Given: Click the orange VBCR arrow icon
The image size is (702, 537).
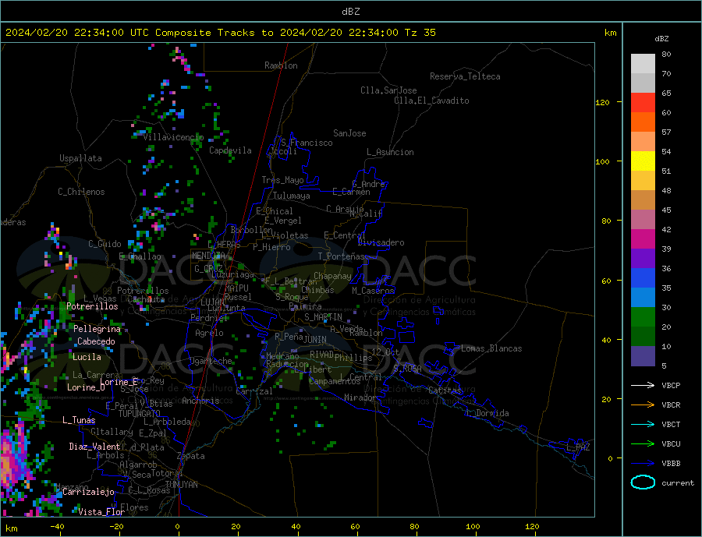Looking at the screenshot, I should pyautogui.click(x=643, y=405).
